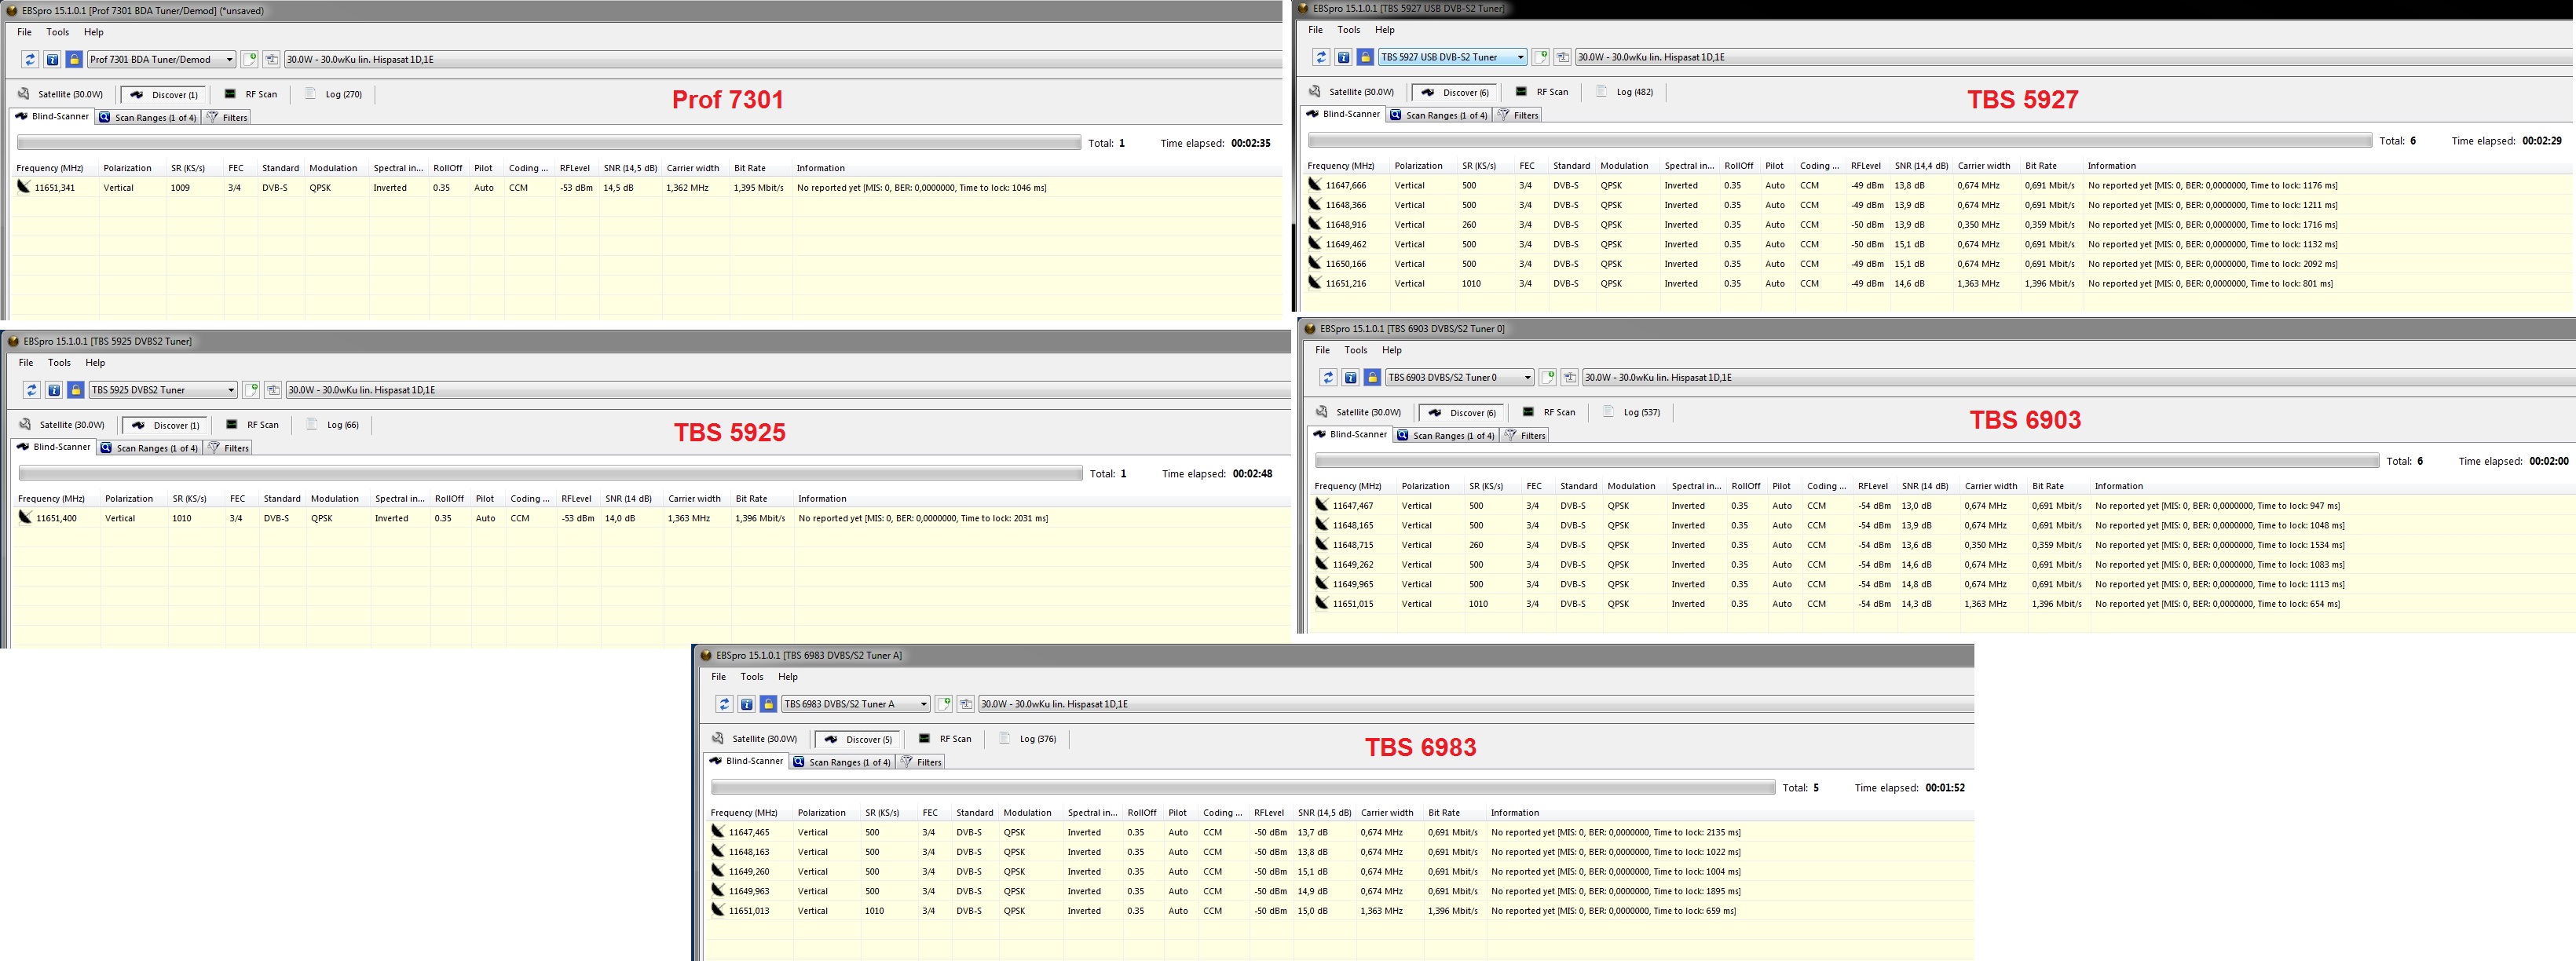Click dish icon of 11651,013 row in TBS 6983
2576x961 pixels.
pyautogui.click(x=718, y=910)
